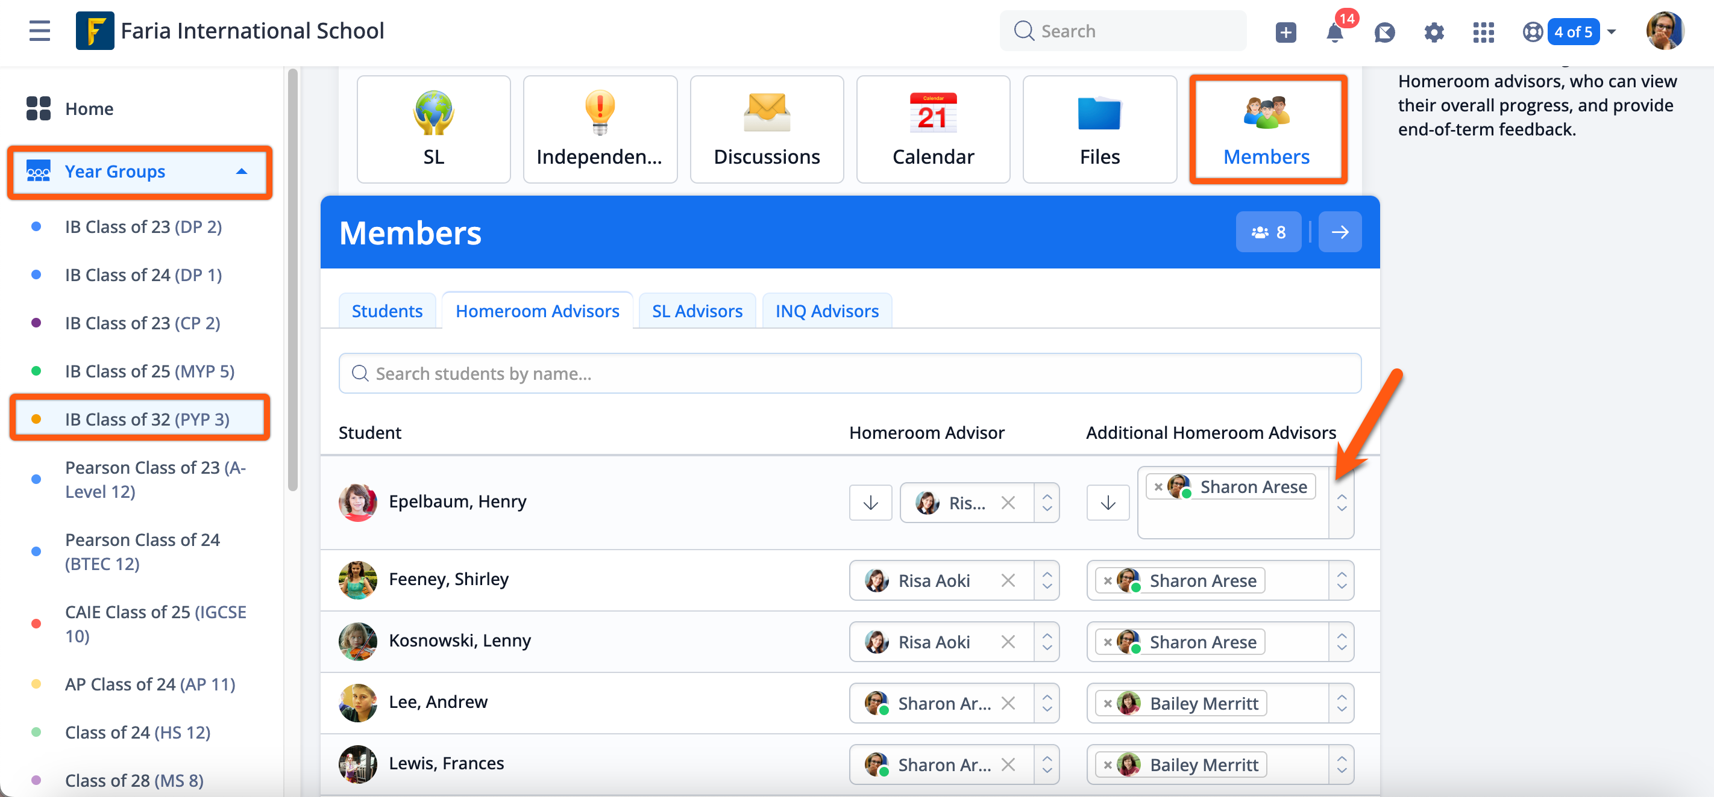Open the settings gear icon
The height and width of the screenshot is (797, 1714).
tap(1433, 32)
